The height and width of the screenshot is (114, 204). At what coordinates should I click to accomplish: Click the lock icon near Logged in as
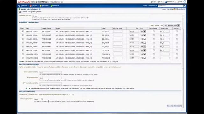pos(174,9)
